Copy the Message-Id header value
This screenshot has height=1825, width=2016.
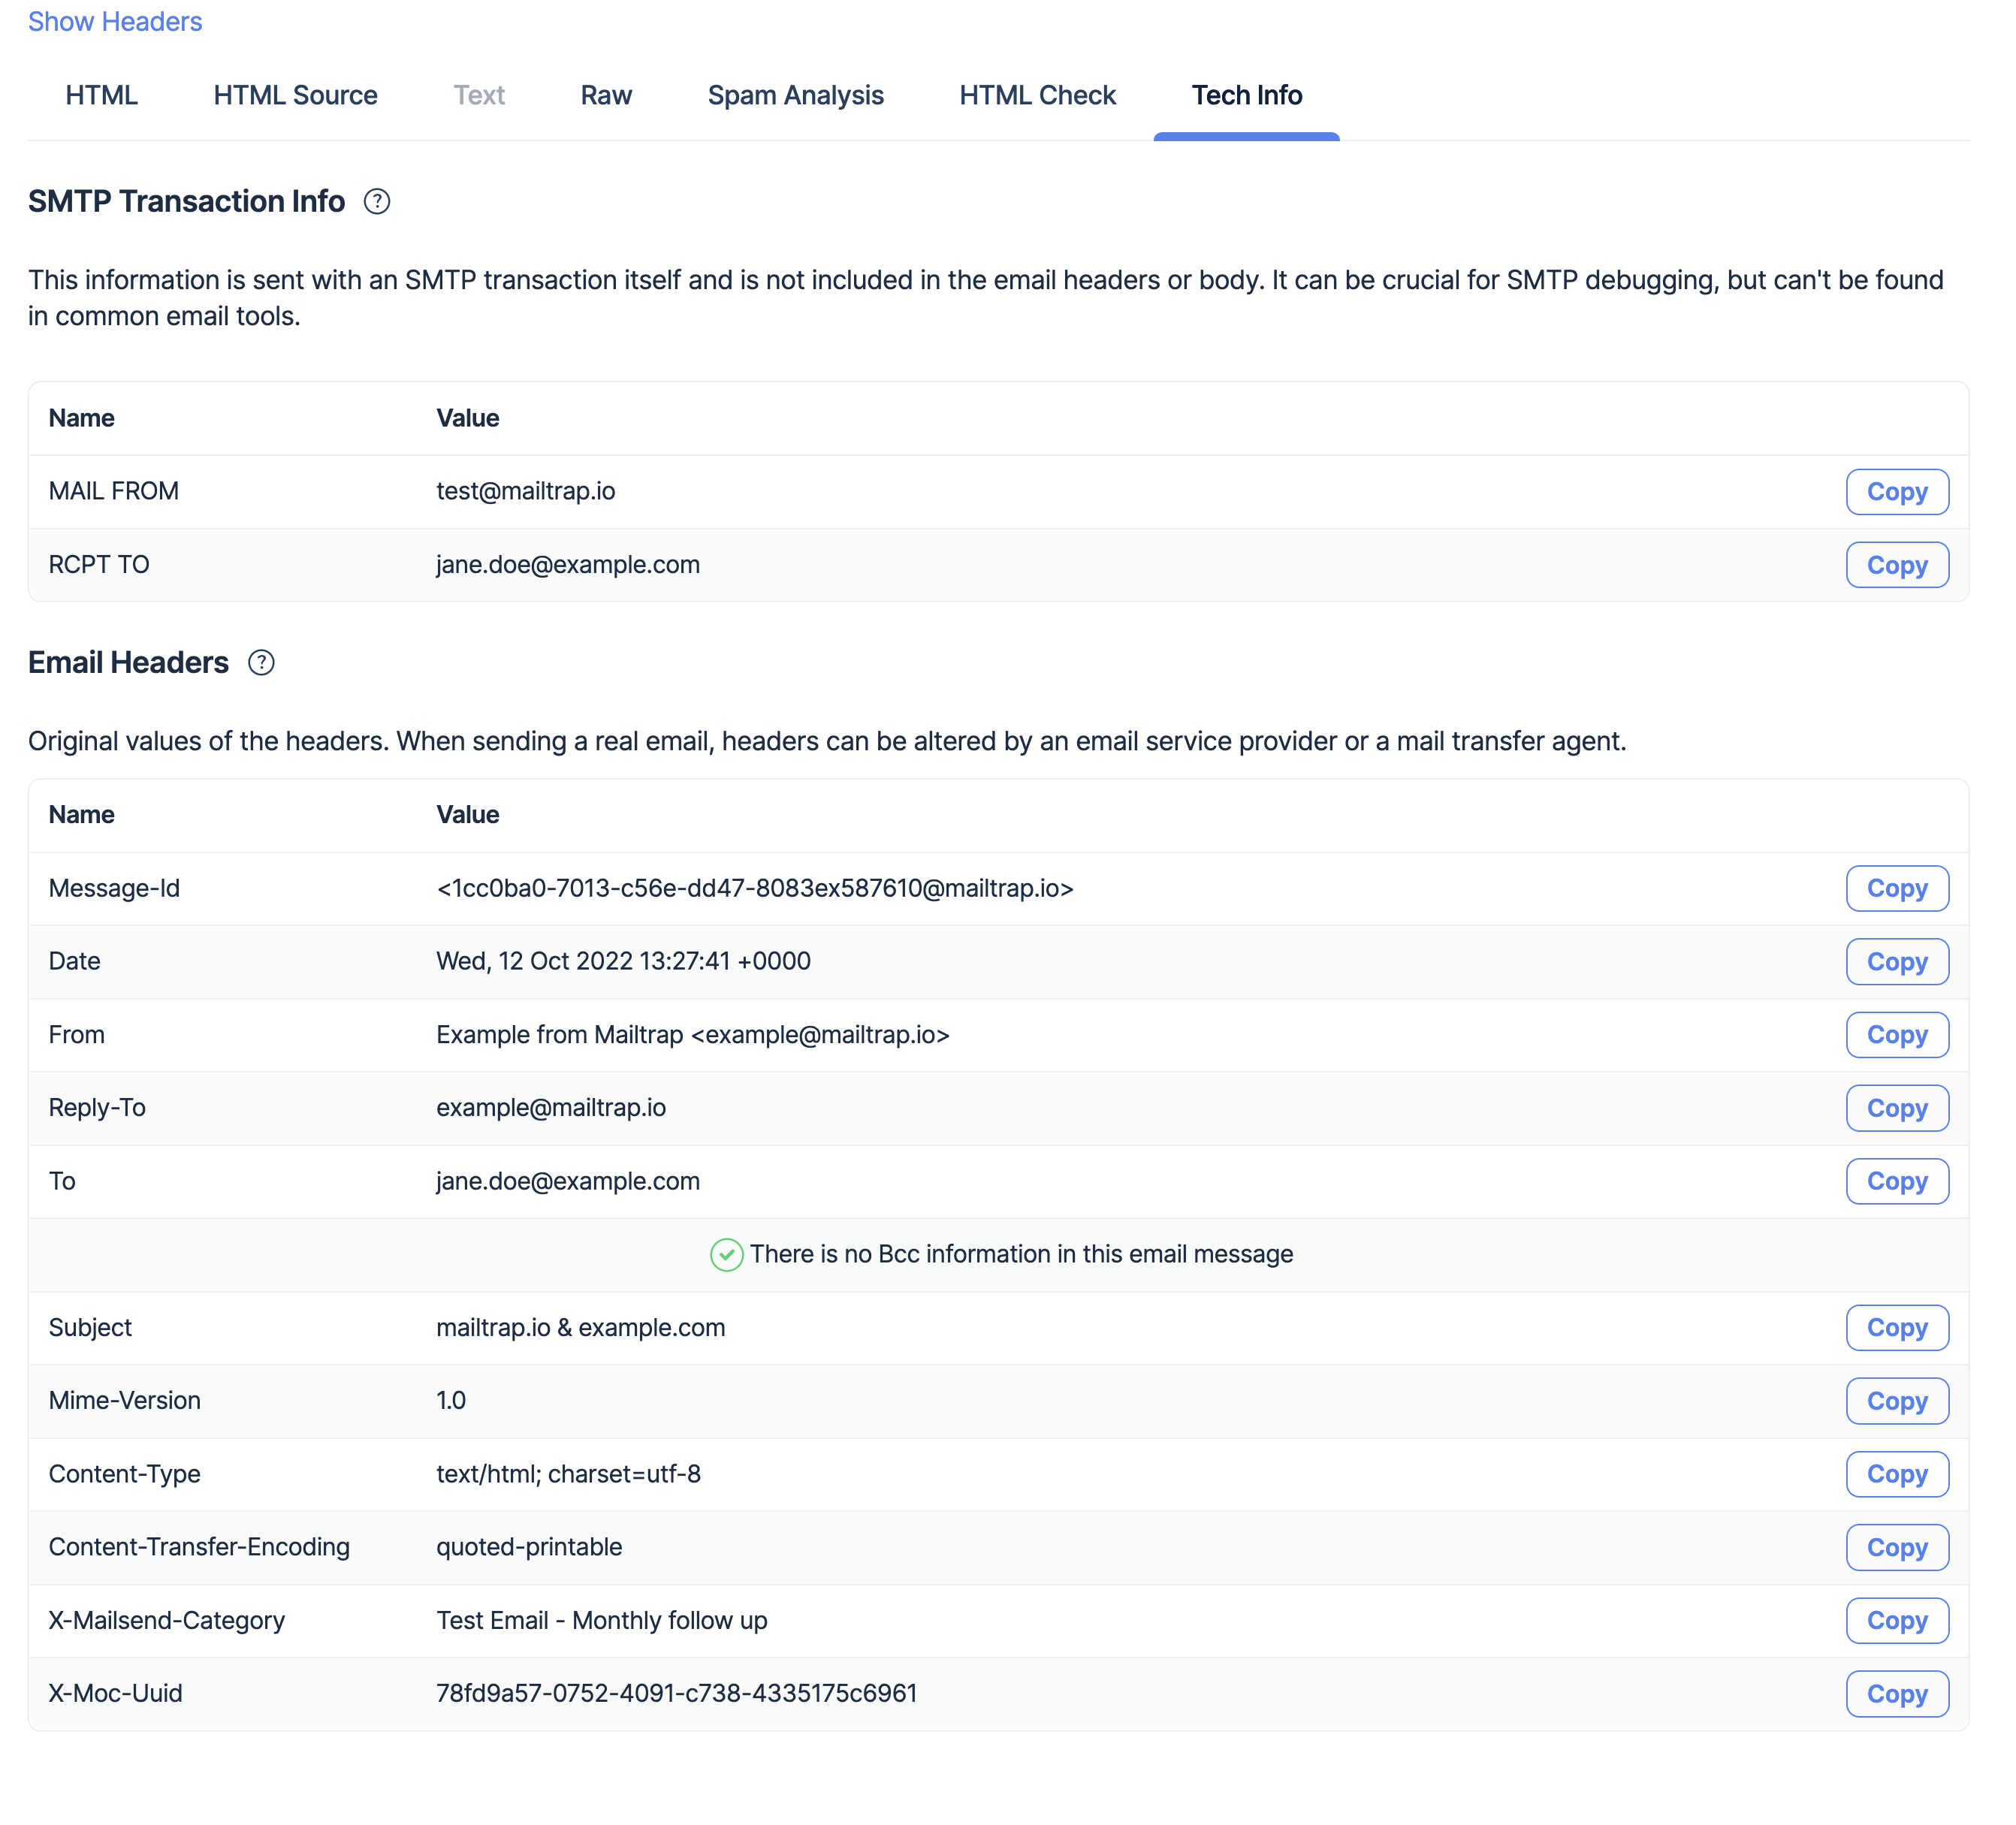point(1896,888)
